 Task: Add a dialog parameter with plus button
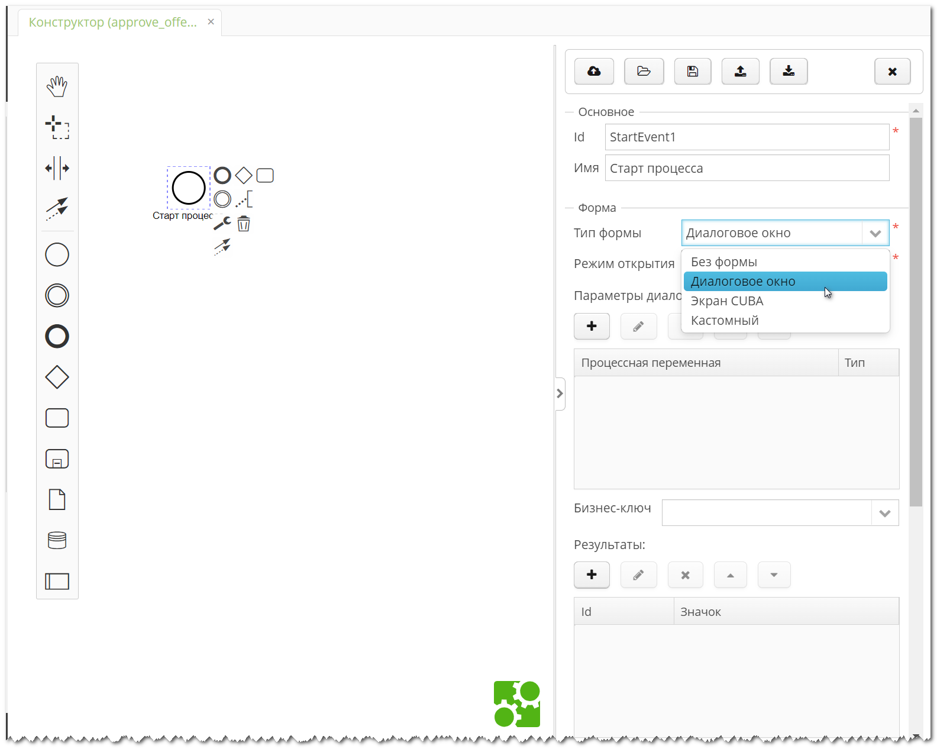click(592, 326)
